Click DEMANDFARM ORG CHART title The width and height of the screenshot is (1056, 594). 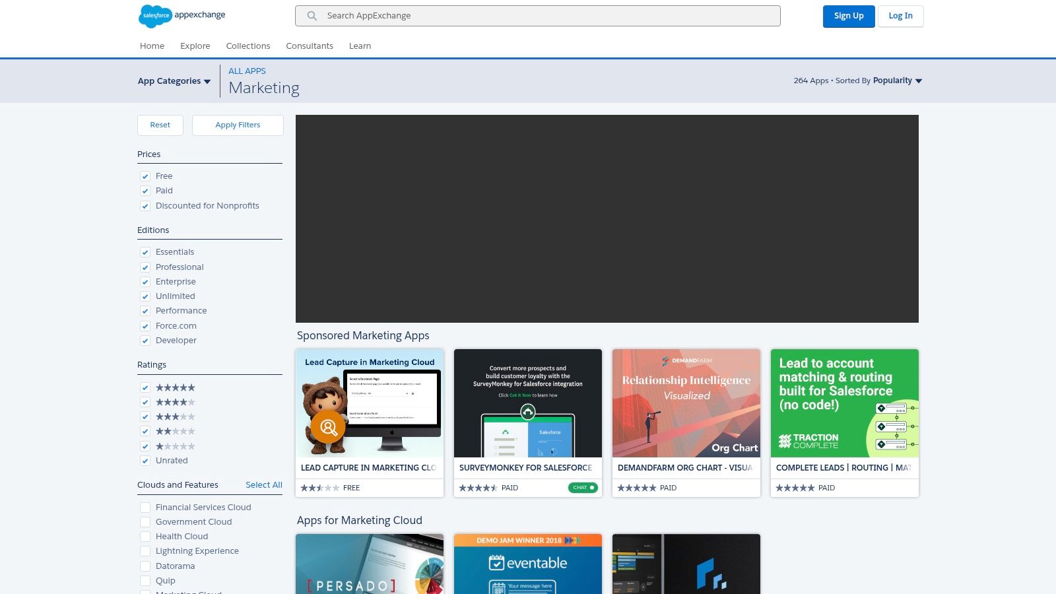pyautogui.click(x=685, y=468)
